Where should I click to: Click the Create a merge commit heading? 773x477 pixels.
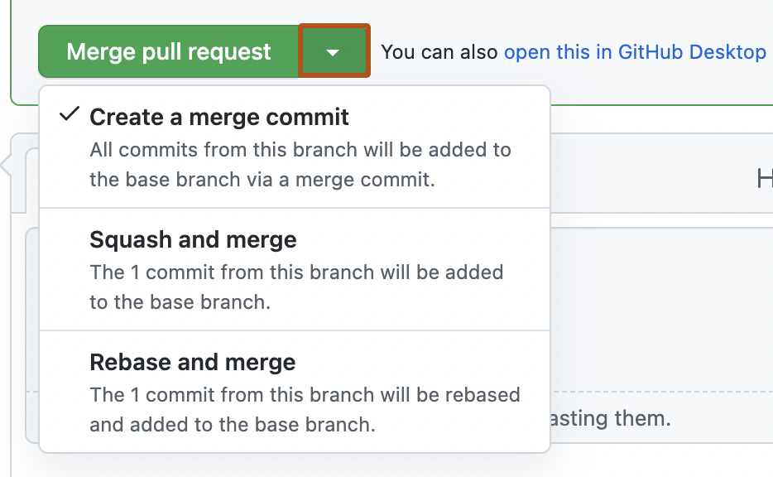click(220, 117)
